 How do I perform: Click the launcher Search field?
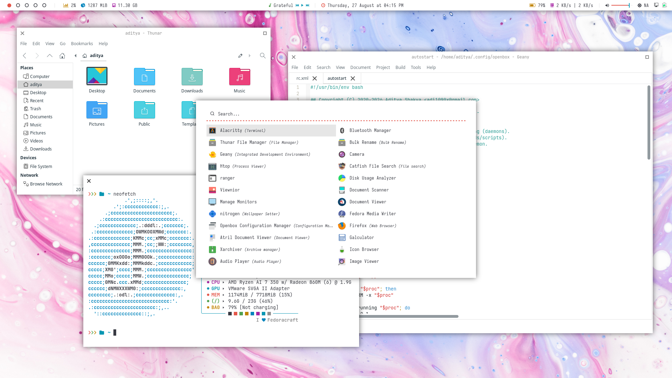tap(336, 114)
